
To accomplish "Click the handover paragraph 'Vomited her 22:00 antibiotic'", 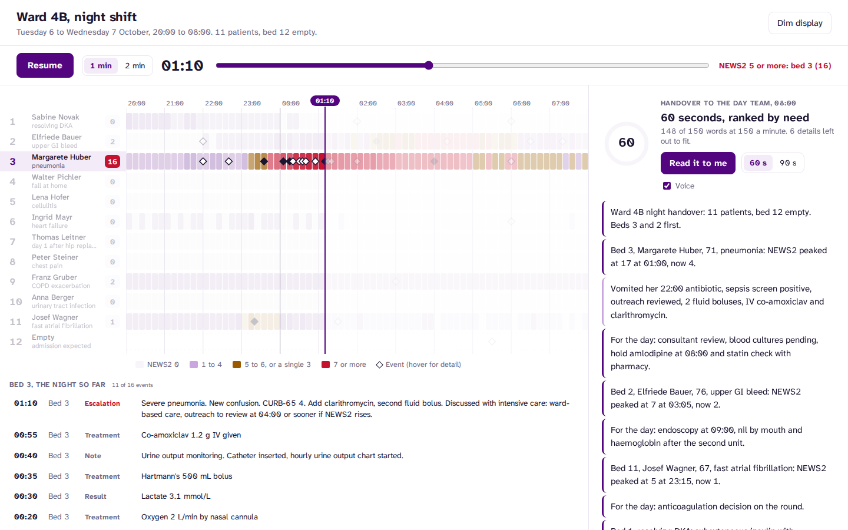I will 720,302.
